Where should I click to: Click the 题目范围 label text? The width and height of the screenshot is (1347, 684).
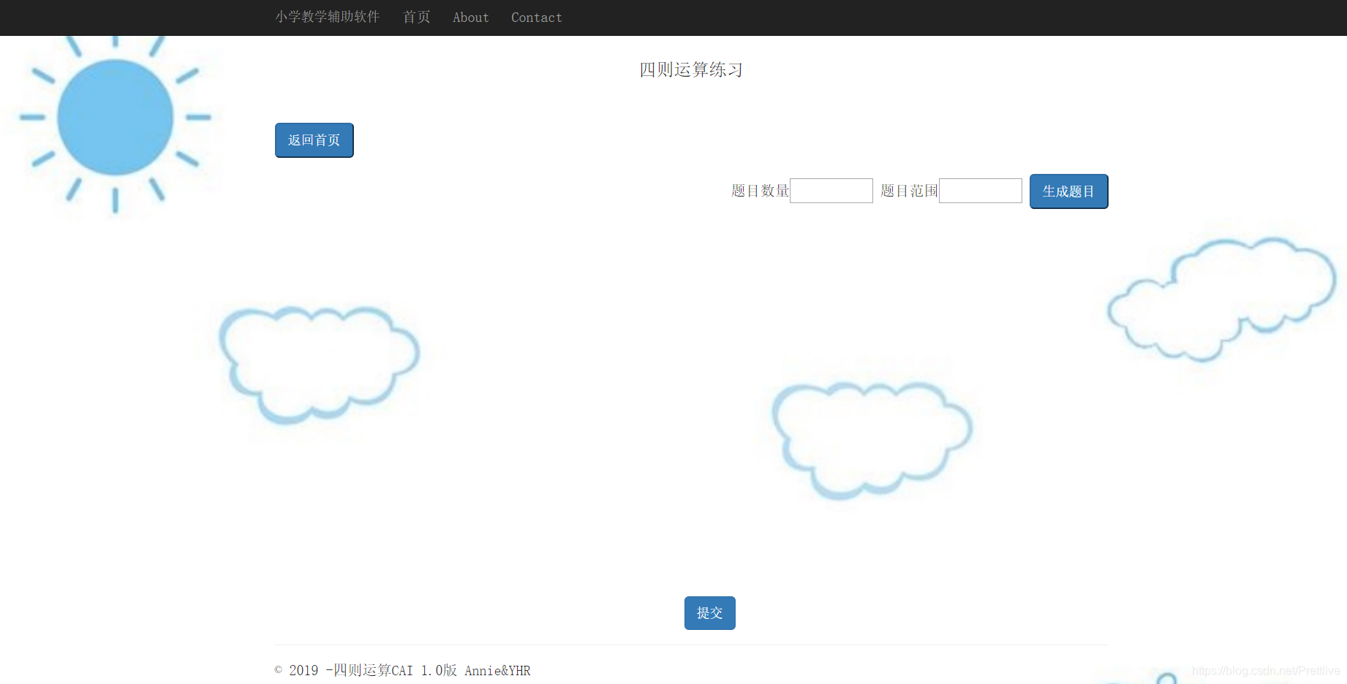pos(908,190)
